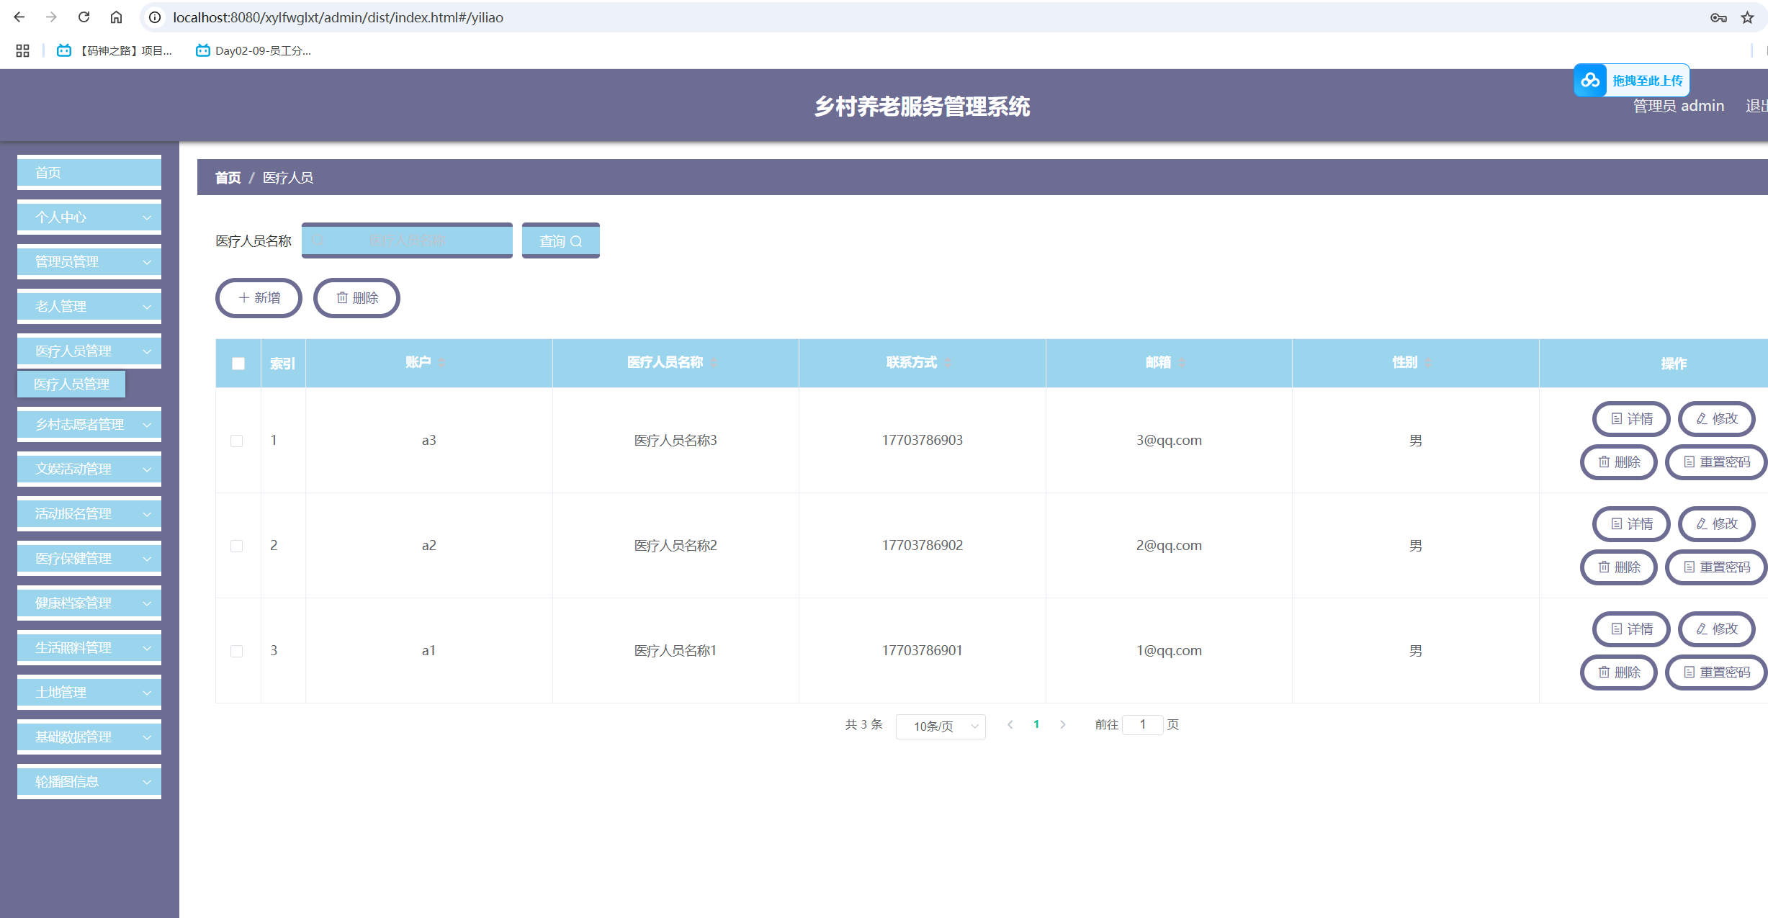This screenshot has height=918, width=1768.
Task: Click the browser address bar URL
Action: pyautogui.click(x=338, y=17)
